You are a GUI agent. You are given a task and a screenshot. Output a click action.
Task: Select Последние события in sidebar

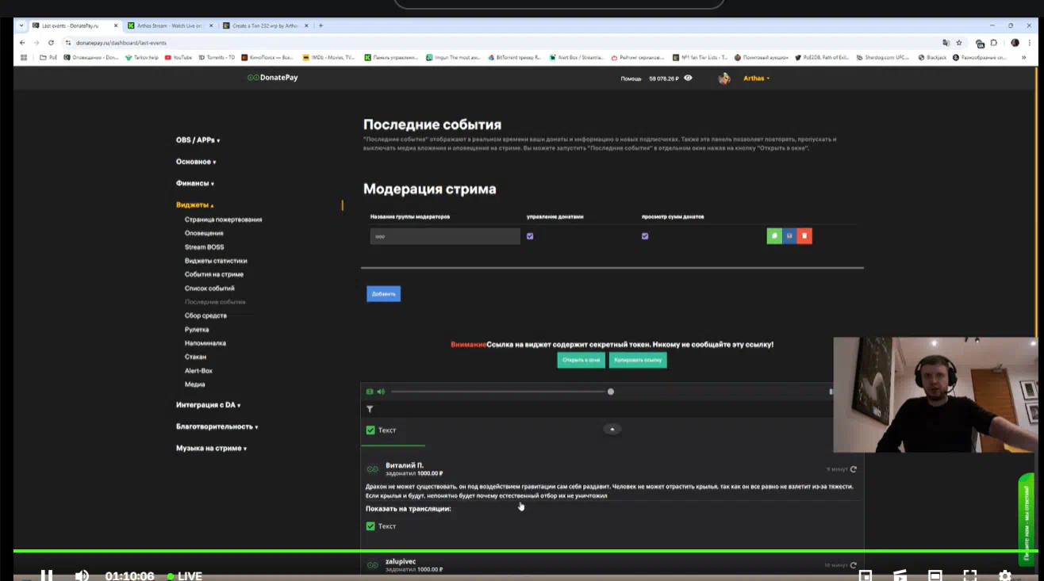pos(215,302)
